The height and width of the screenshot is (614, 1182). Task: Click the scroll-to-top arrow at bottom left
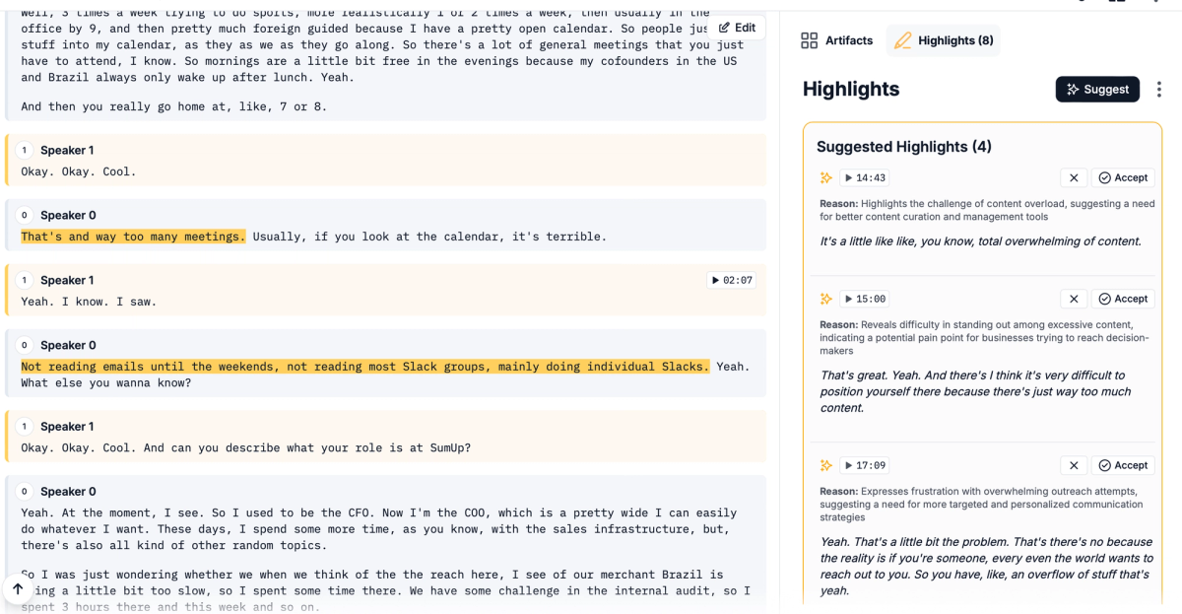tap(18, 588)
